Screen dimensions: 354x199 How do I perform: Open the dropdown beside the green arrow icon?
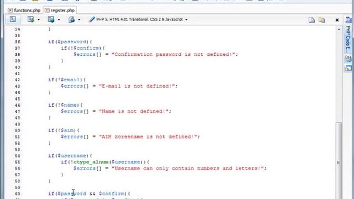pyautogui.click(x=39, y=20)
